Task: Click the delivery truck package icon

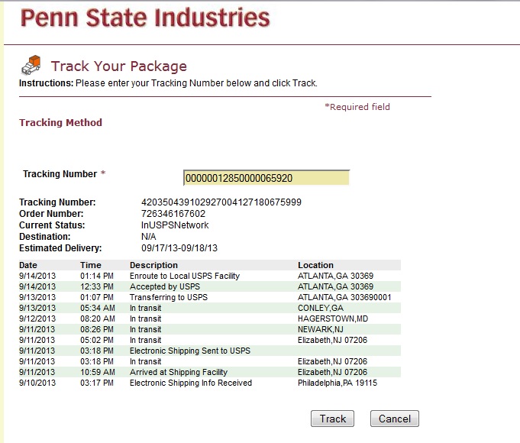Action: coord(31,65)
